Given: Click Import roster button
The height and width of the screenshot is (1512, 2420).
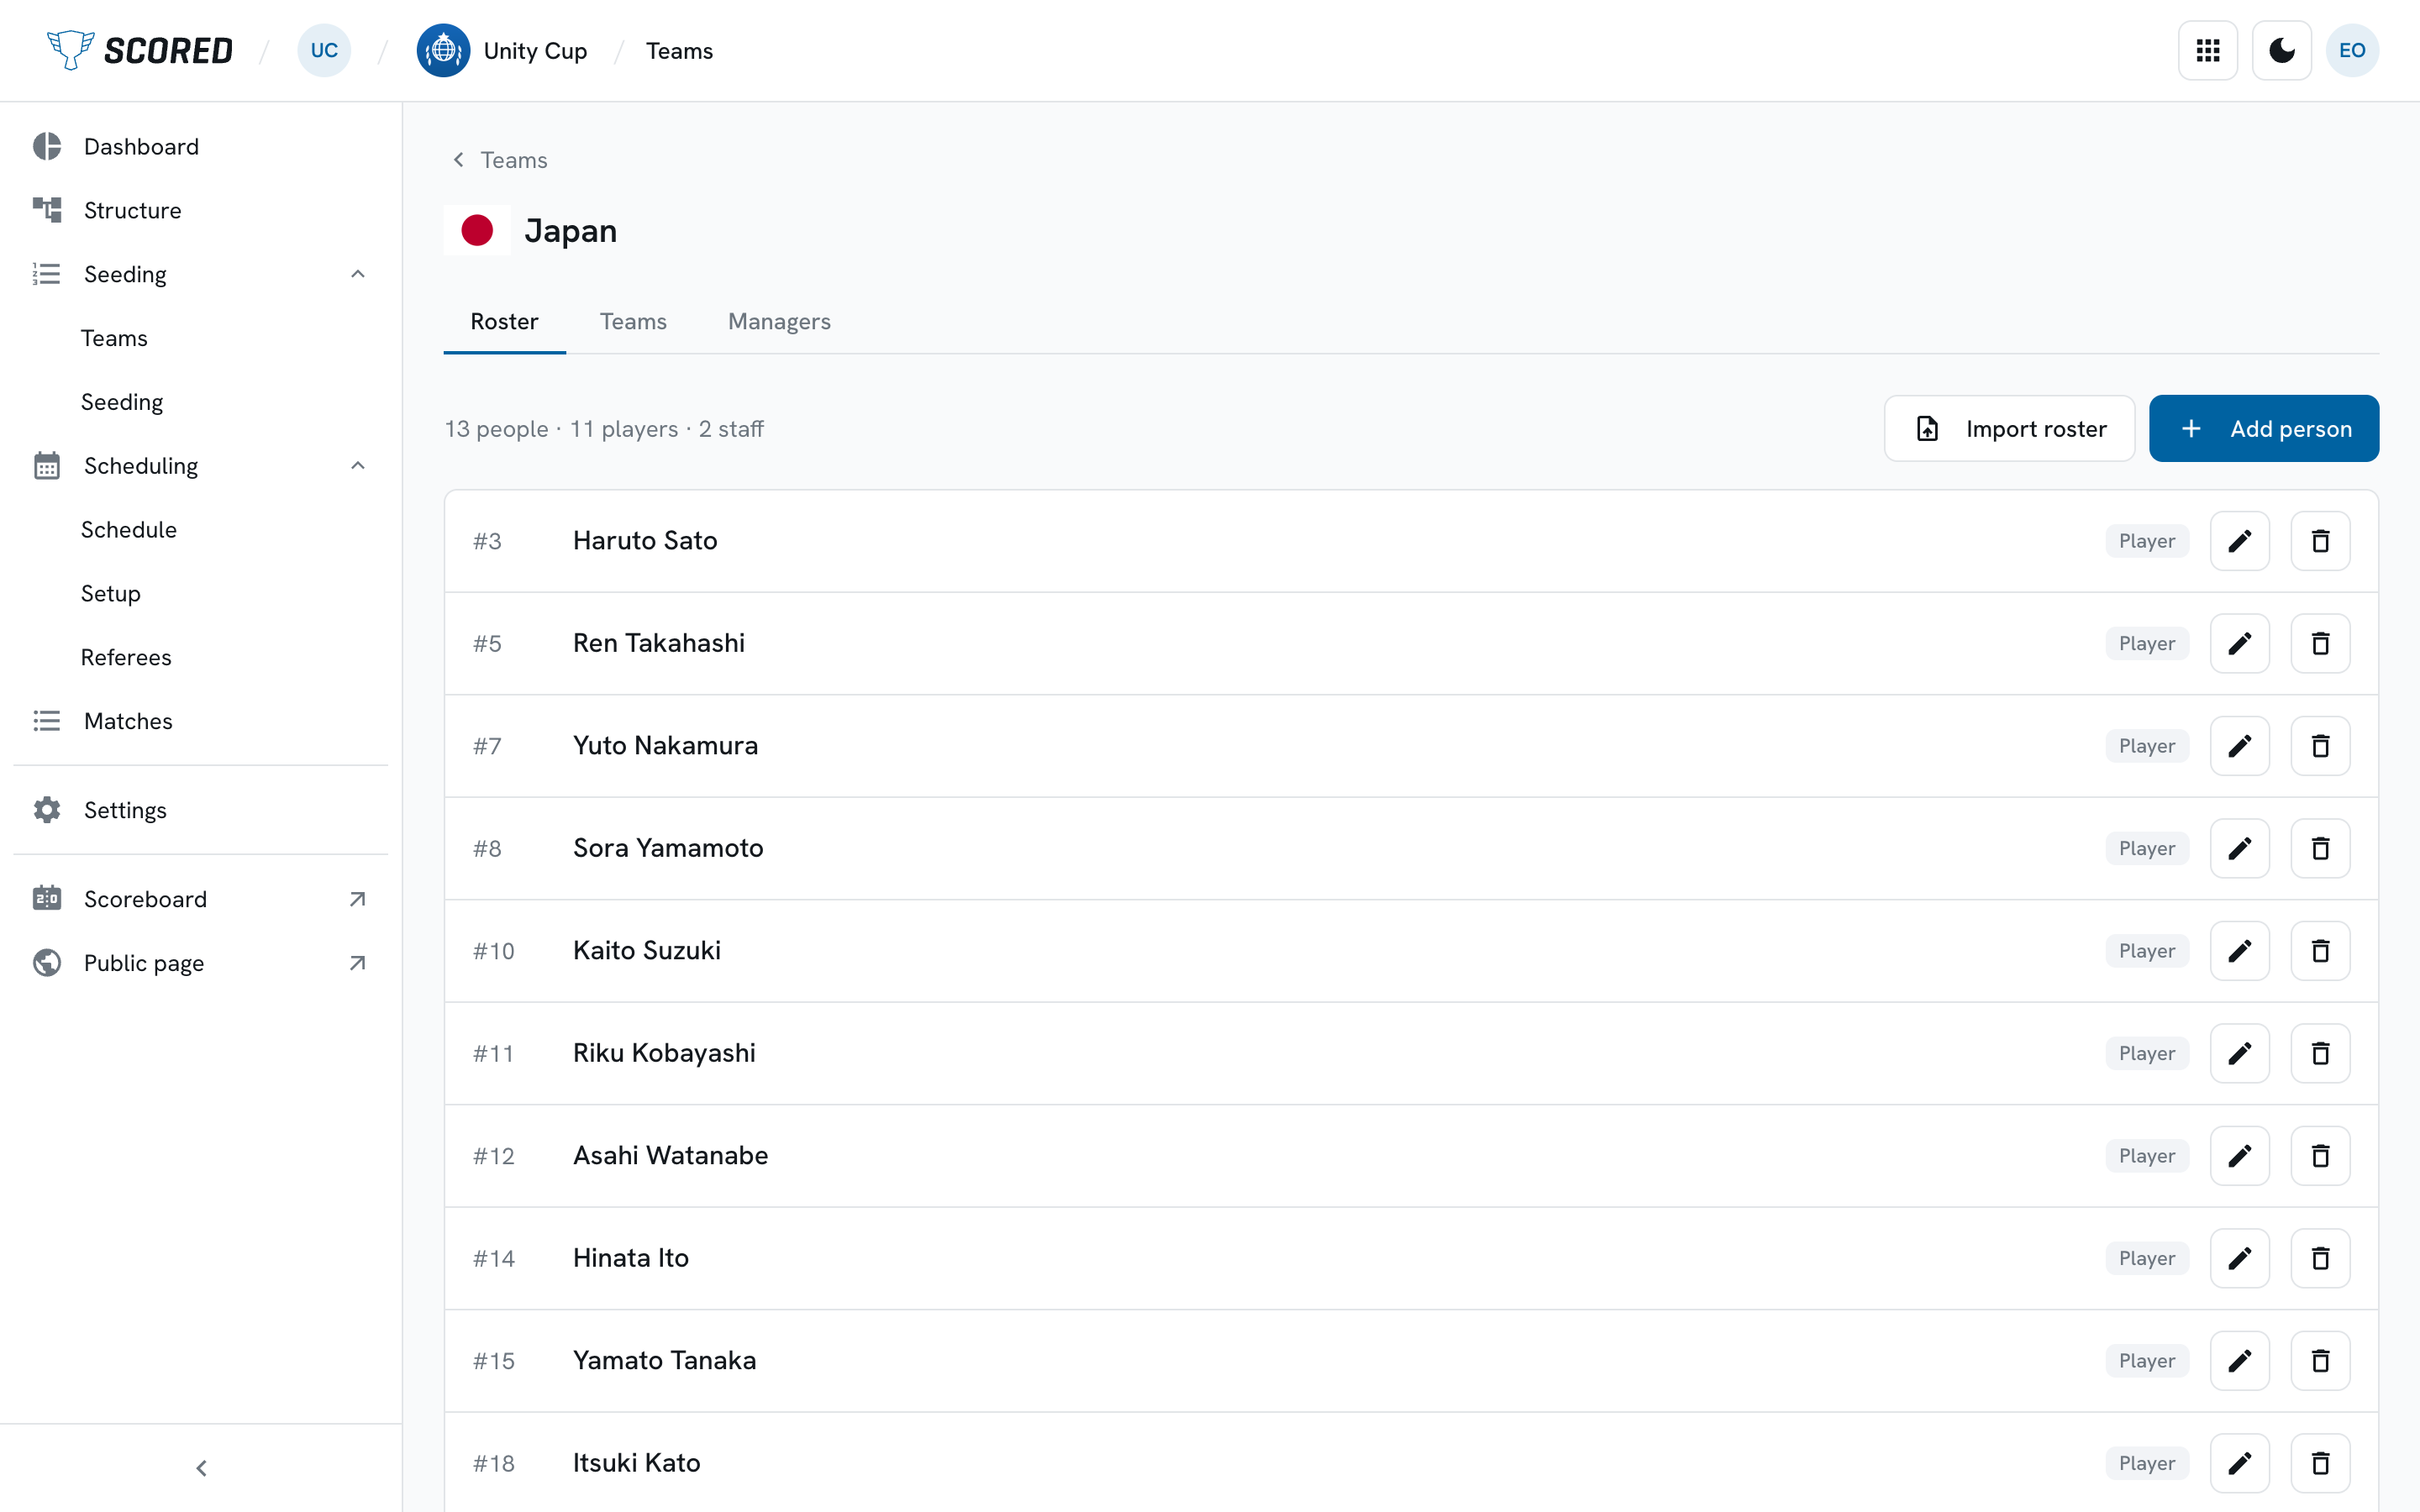Looking at the screenshot, I should tap(2009, 428).
